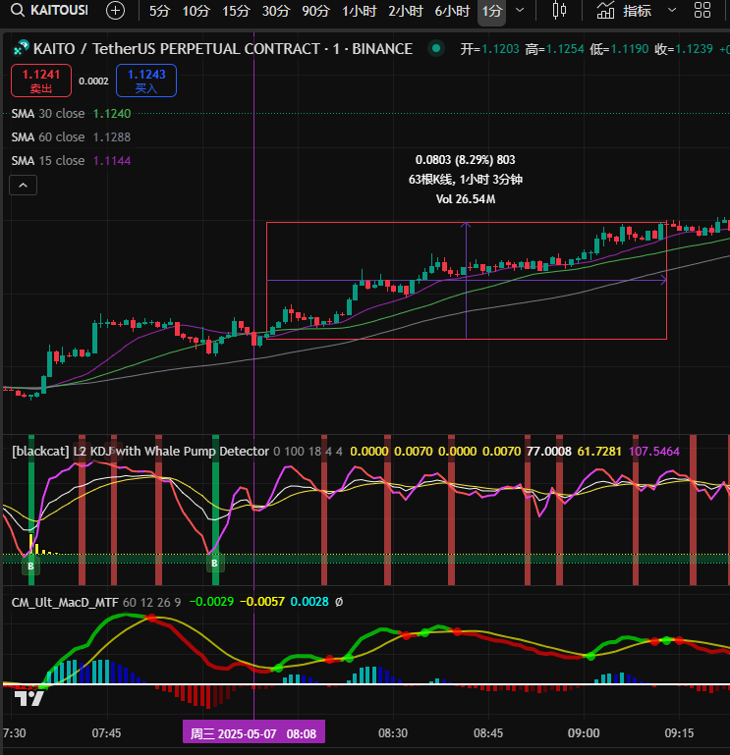
Task: Select the active 1分 timeframe
Action: [492, 11]
